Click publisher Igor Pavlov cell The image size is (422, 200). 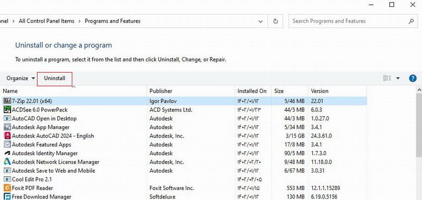click(163, 101)
